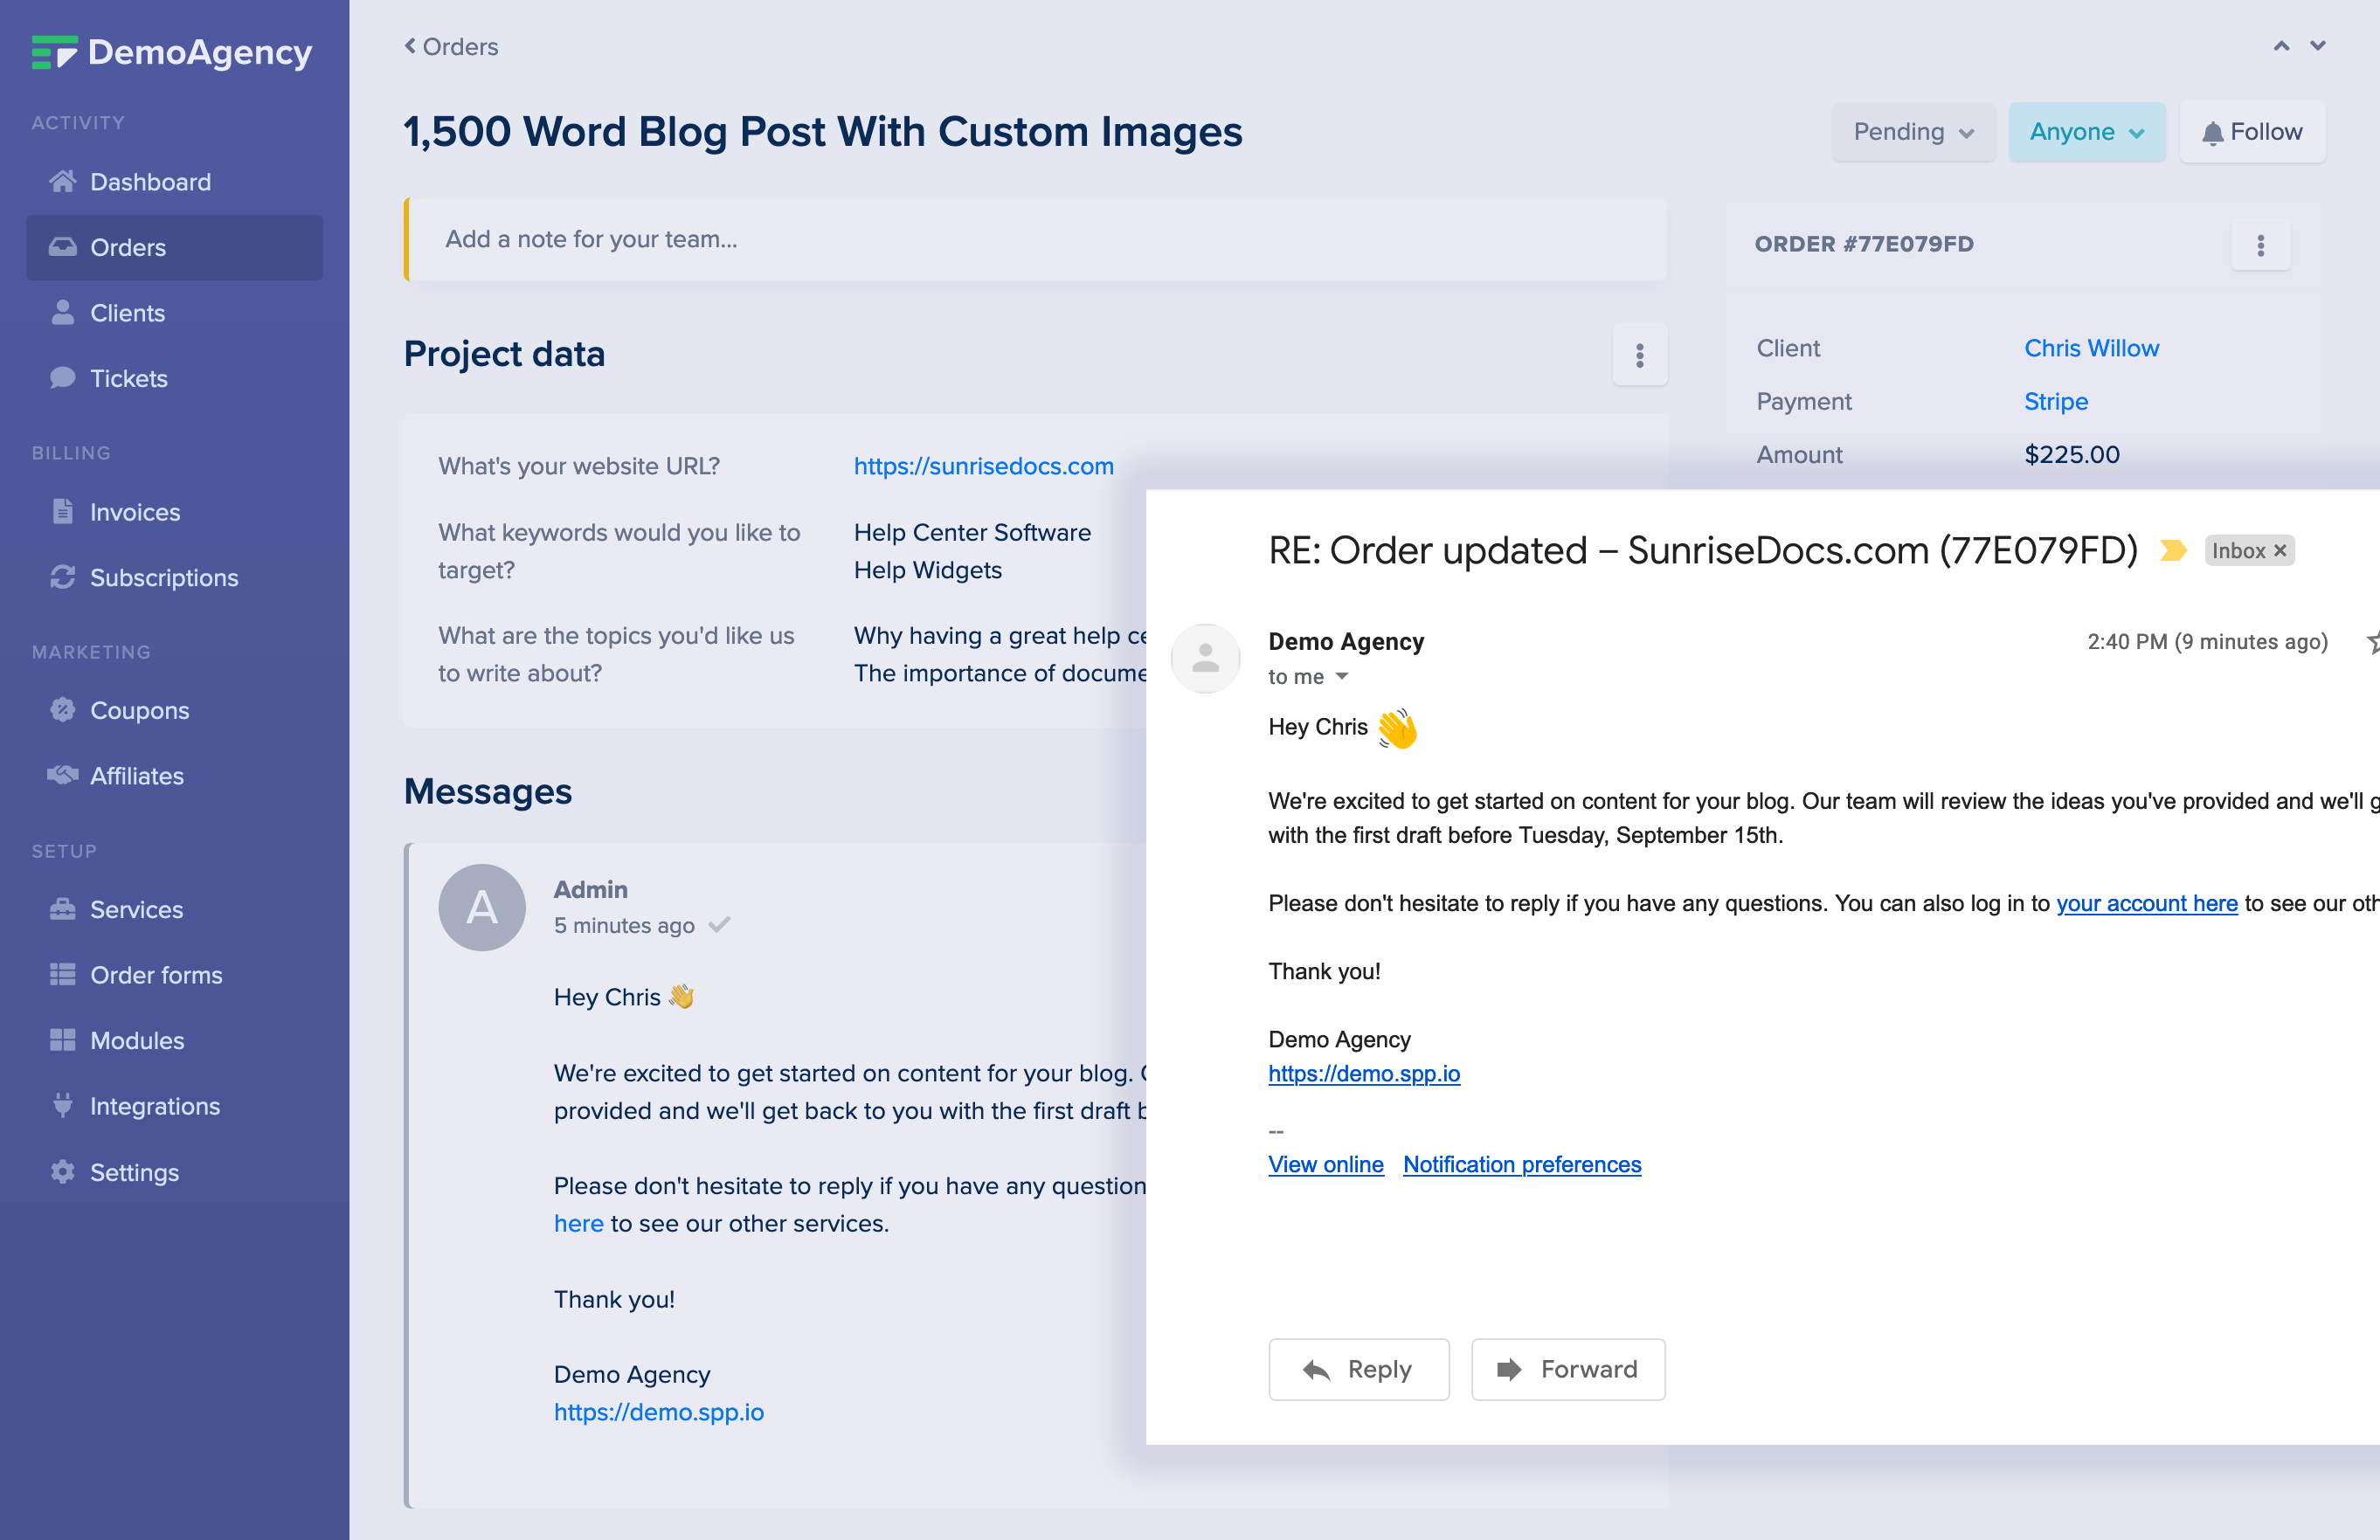Open Integrations in the sidebar
Image resolution: width=2380 pixels, height=1540 pixels.
coord(155,1106)
